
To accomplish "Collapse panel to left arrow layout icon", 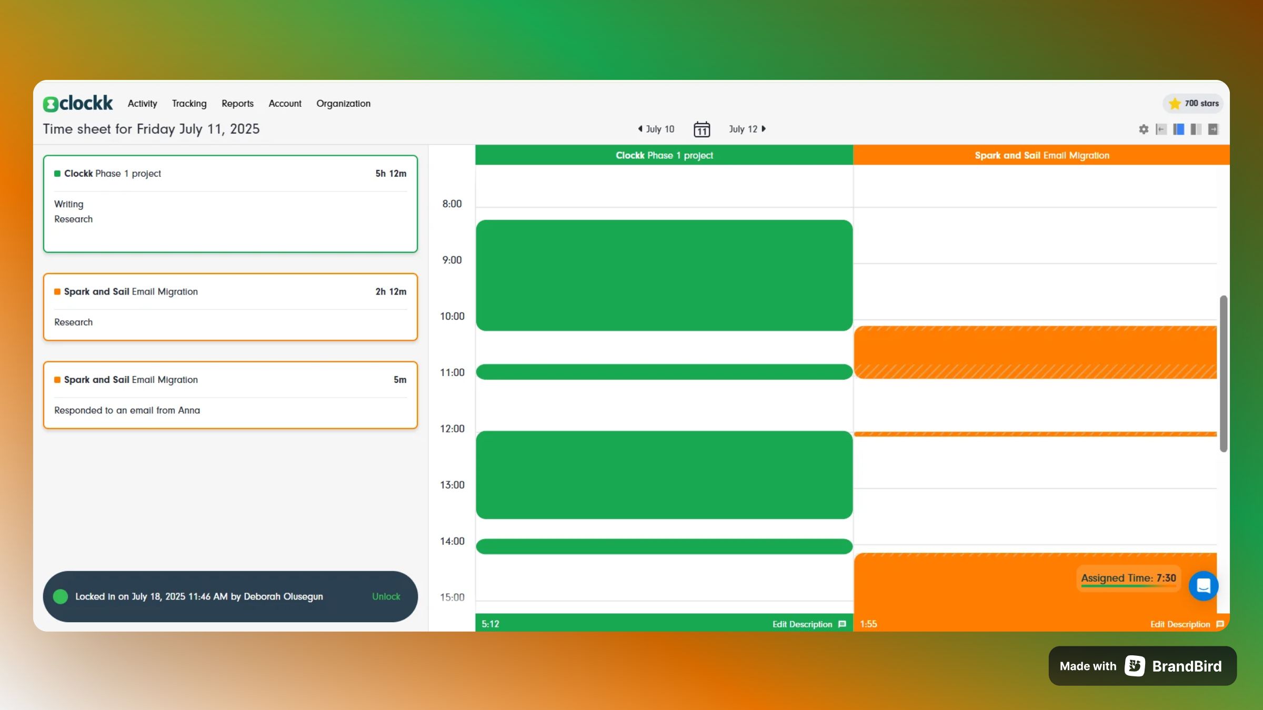I will tap(1161, 129).
